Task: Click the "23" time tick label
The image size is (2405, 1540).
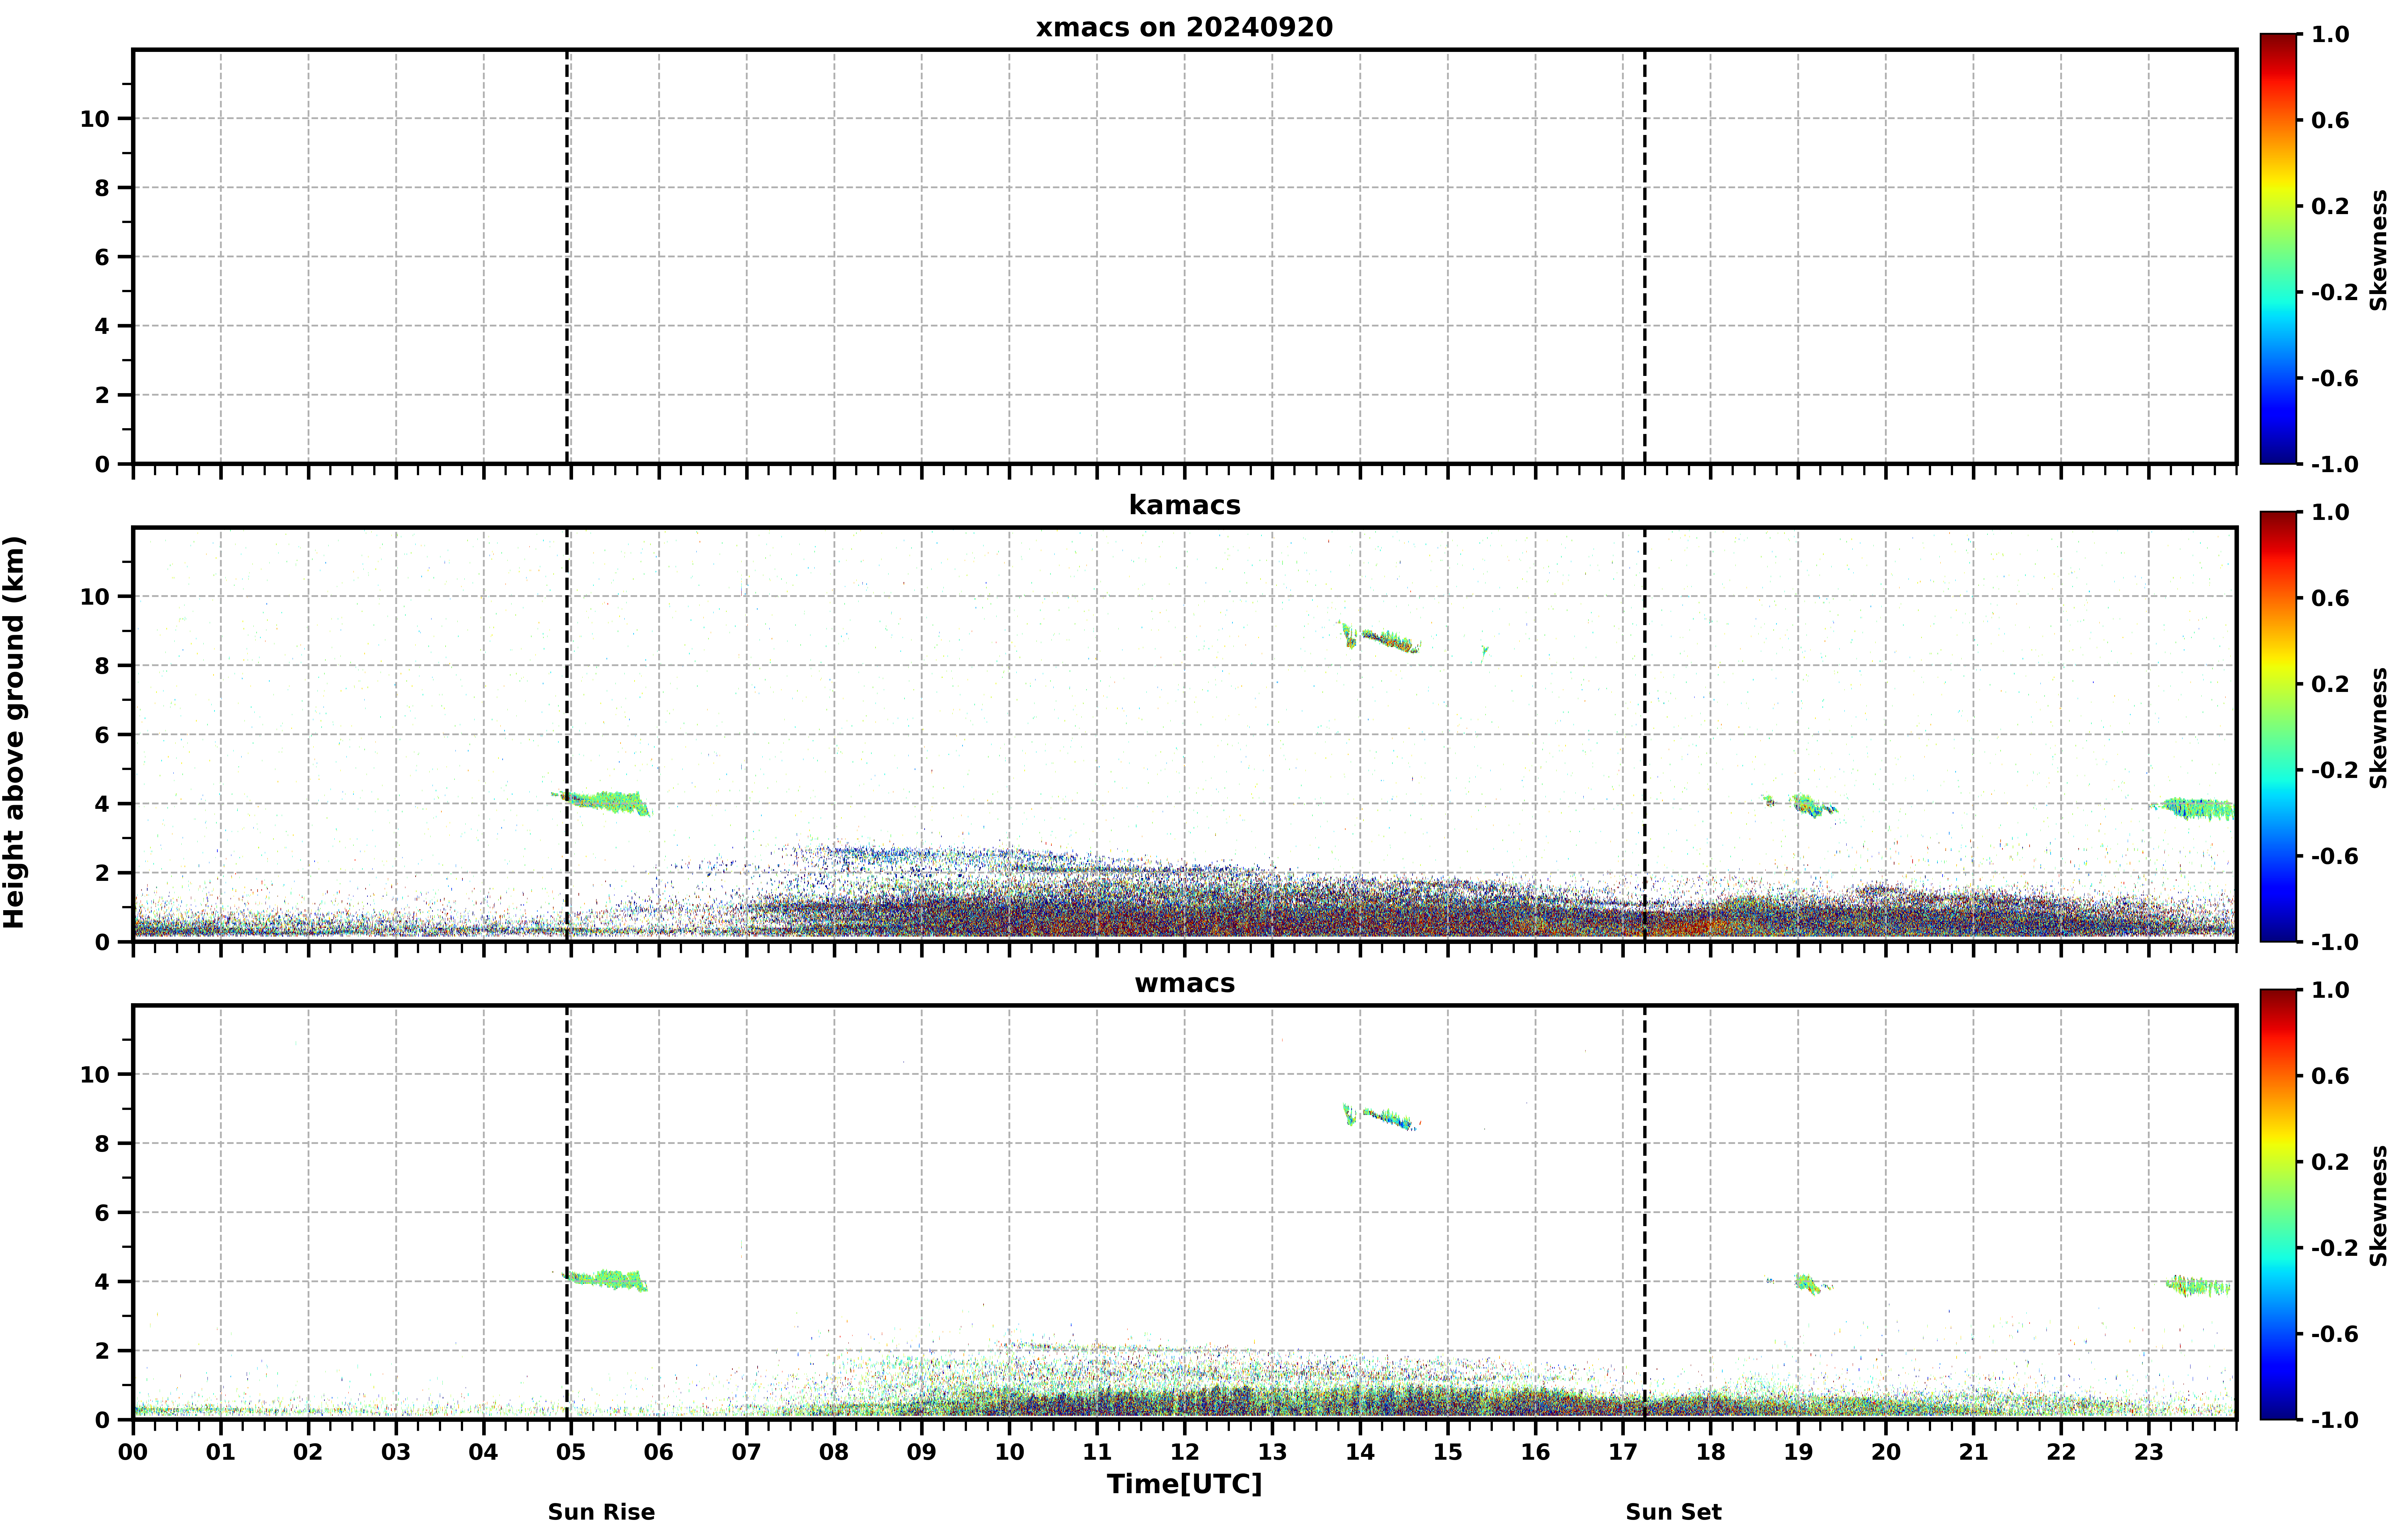Action: (2149, 1452)
